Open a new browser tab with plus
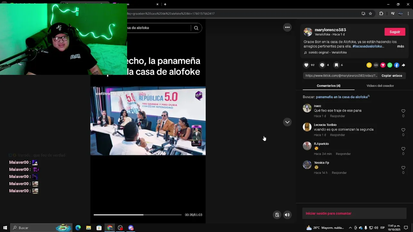This screenshot has width=413, height=232. click(165, 5)
